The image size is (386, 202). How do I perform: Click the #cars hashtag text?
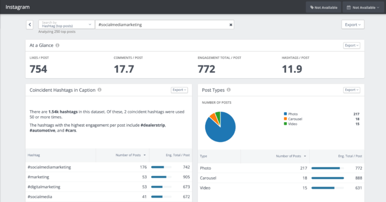coord(71,130)
